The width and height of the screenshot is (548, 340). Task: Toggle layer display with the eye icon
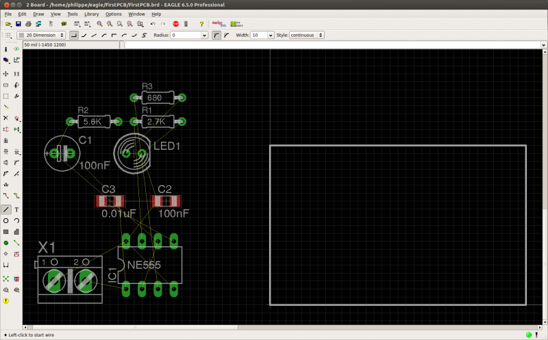(16, 49)
